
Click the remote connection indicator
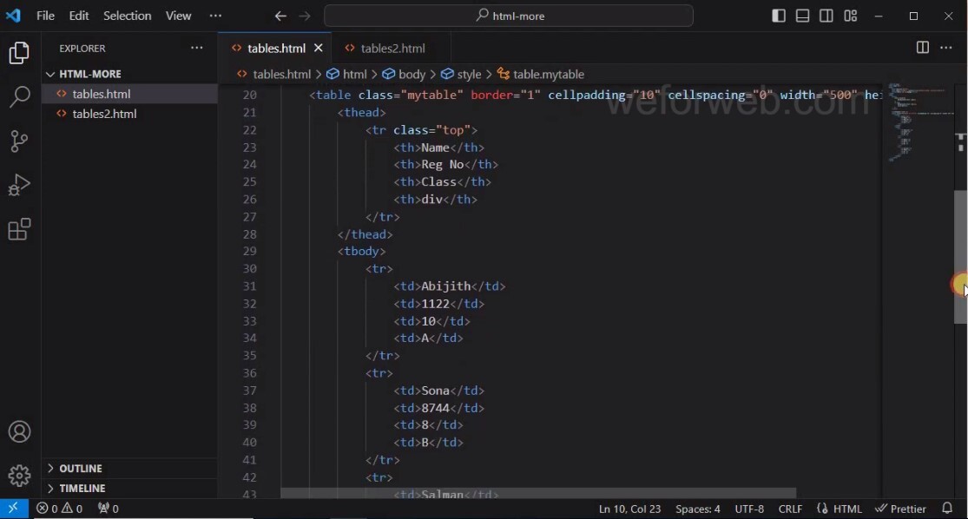point(13,509)
